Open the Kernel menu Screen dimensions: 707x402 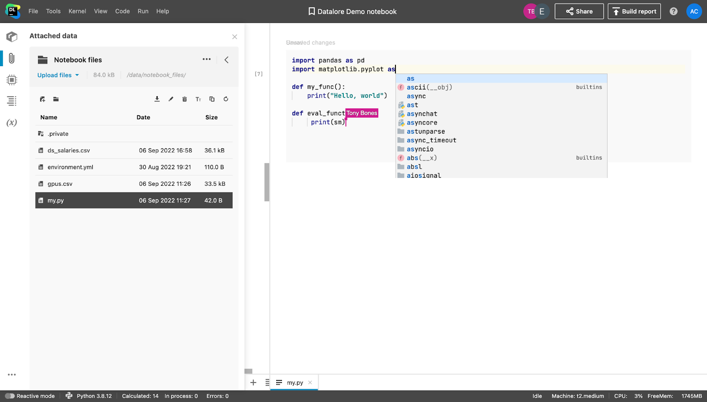(77, 11)
